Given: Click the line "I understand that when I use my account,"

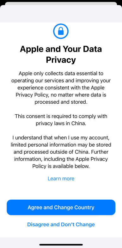Looking at the screenshot, I should (61, 138).
